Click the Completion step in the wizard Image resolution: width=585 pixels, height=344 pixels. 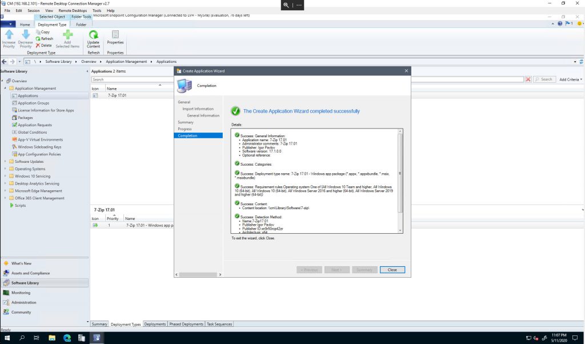(x=198, y=136)
